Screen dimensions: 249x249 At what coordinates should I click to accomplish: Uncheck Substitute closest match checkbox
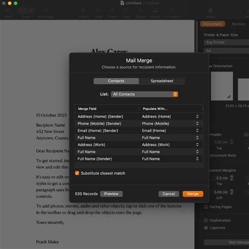(77, 173)
